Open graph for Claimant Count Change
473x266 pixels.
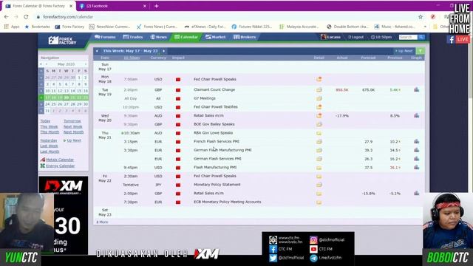[416, 89]
